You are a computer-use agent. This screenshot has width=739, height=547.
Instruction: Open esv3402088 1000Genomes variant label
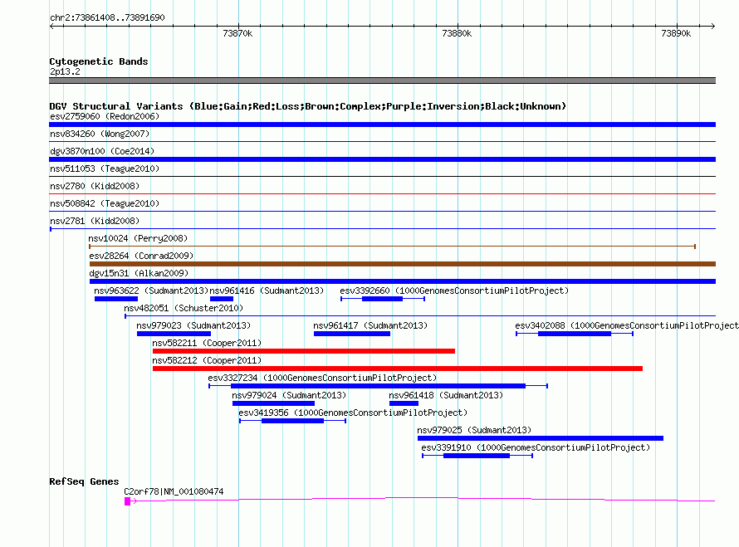627,325
